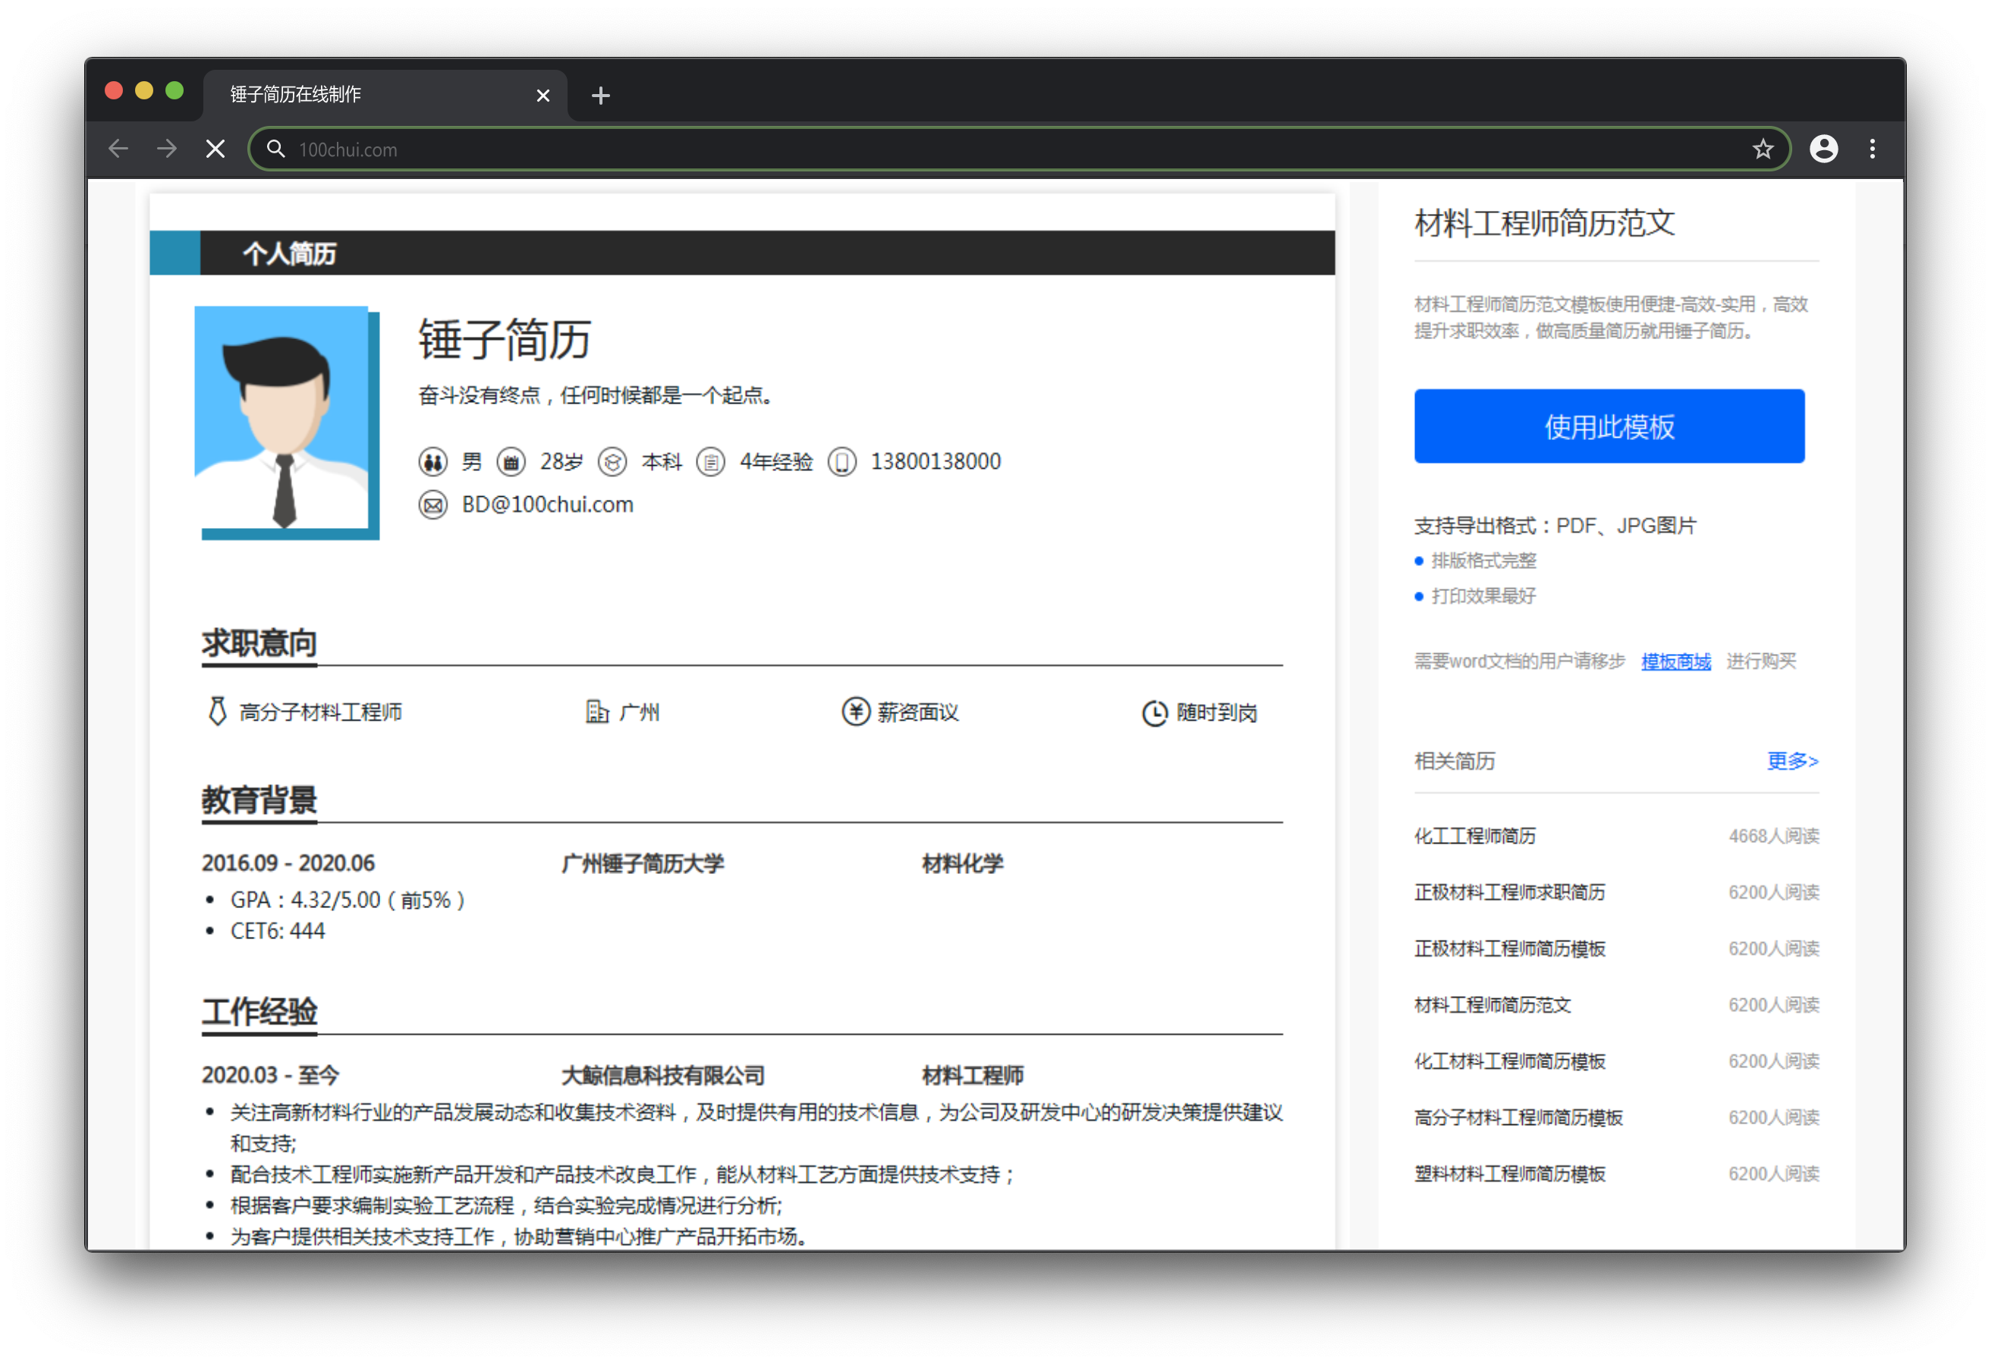Click the CET6: 444 bullet line

(278, 931)
